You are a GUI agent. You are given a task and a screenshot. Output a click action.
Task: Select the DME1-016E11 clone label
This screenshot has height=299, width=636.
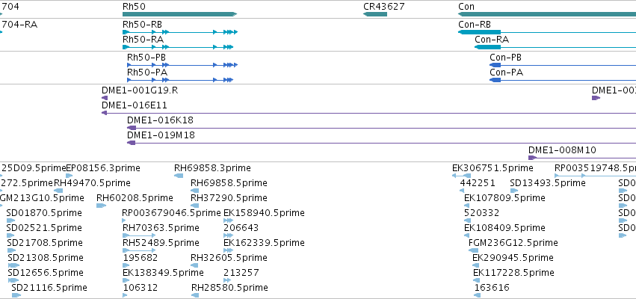[x=135, y=105]
